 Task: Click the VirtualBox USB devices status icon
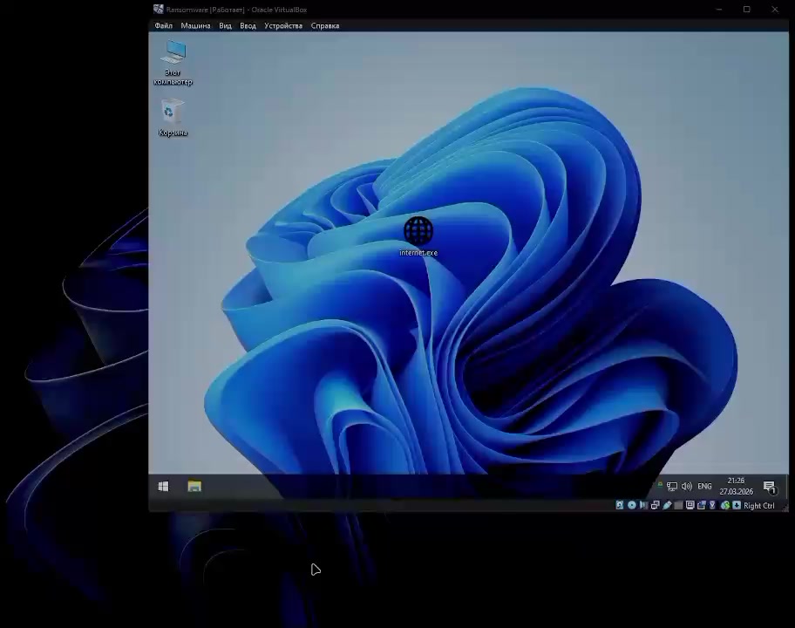point(667,505)
